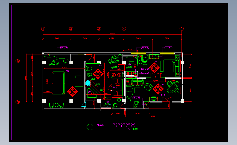237x145 pixels.
Task: Select the green circle title marker beside PLAN
Action: point(90,127)
